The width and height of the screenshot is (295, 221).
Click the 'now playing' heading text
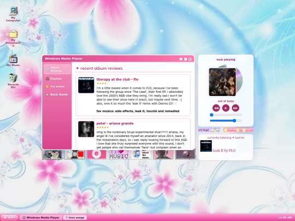(x=226, y=59)
